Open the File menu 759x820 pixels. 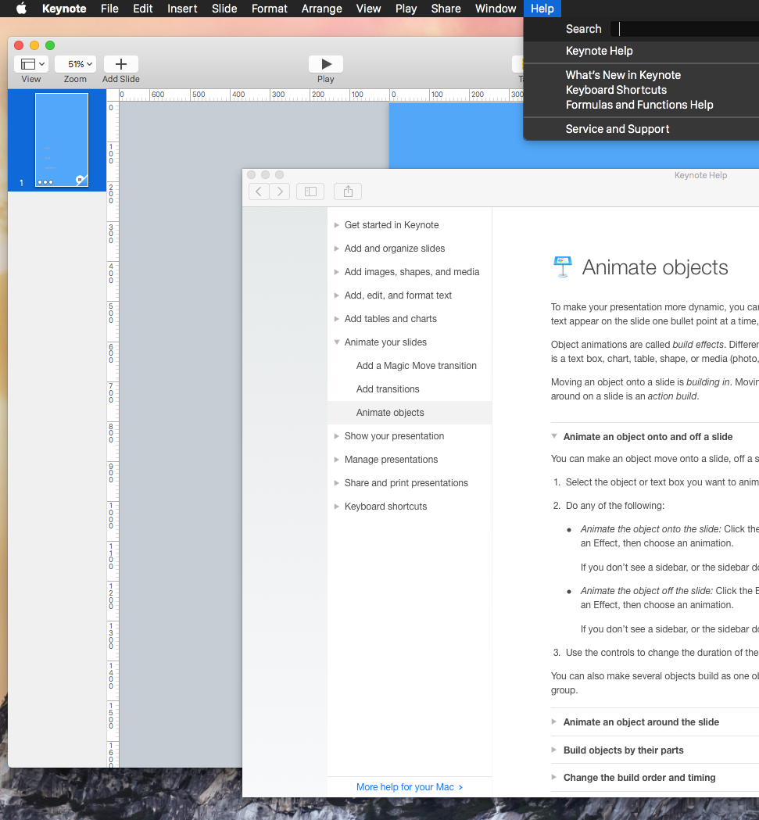pos(109,9)
